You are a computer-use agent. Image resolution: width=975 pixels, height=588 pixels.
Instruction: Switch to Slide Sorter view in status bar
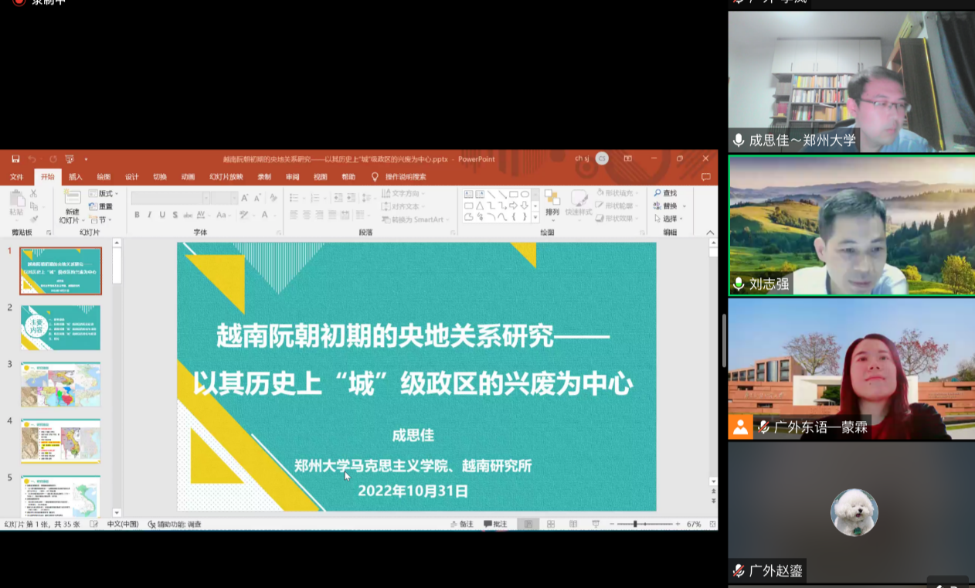pyautogui.click(x=551, y=524)
